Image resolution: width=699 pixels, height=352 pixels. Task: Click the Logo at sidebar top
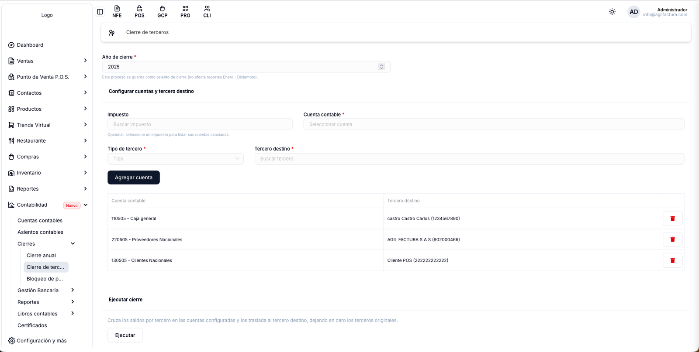[x=47, y=15]
